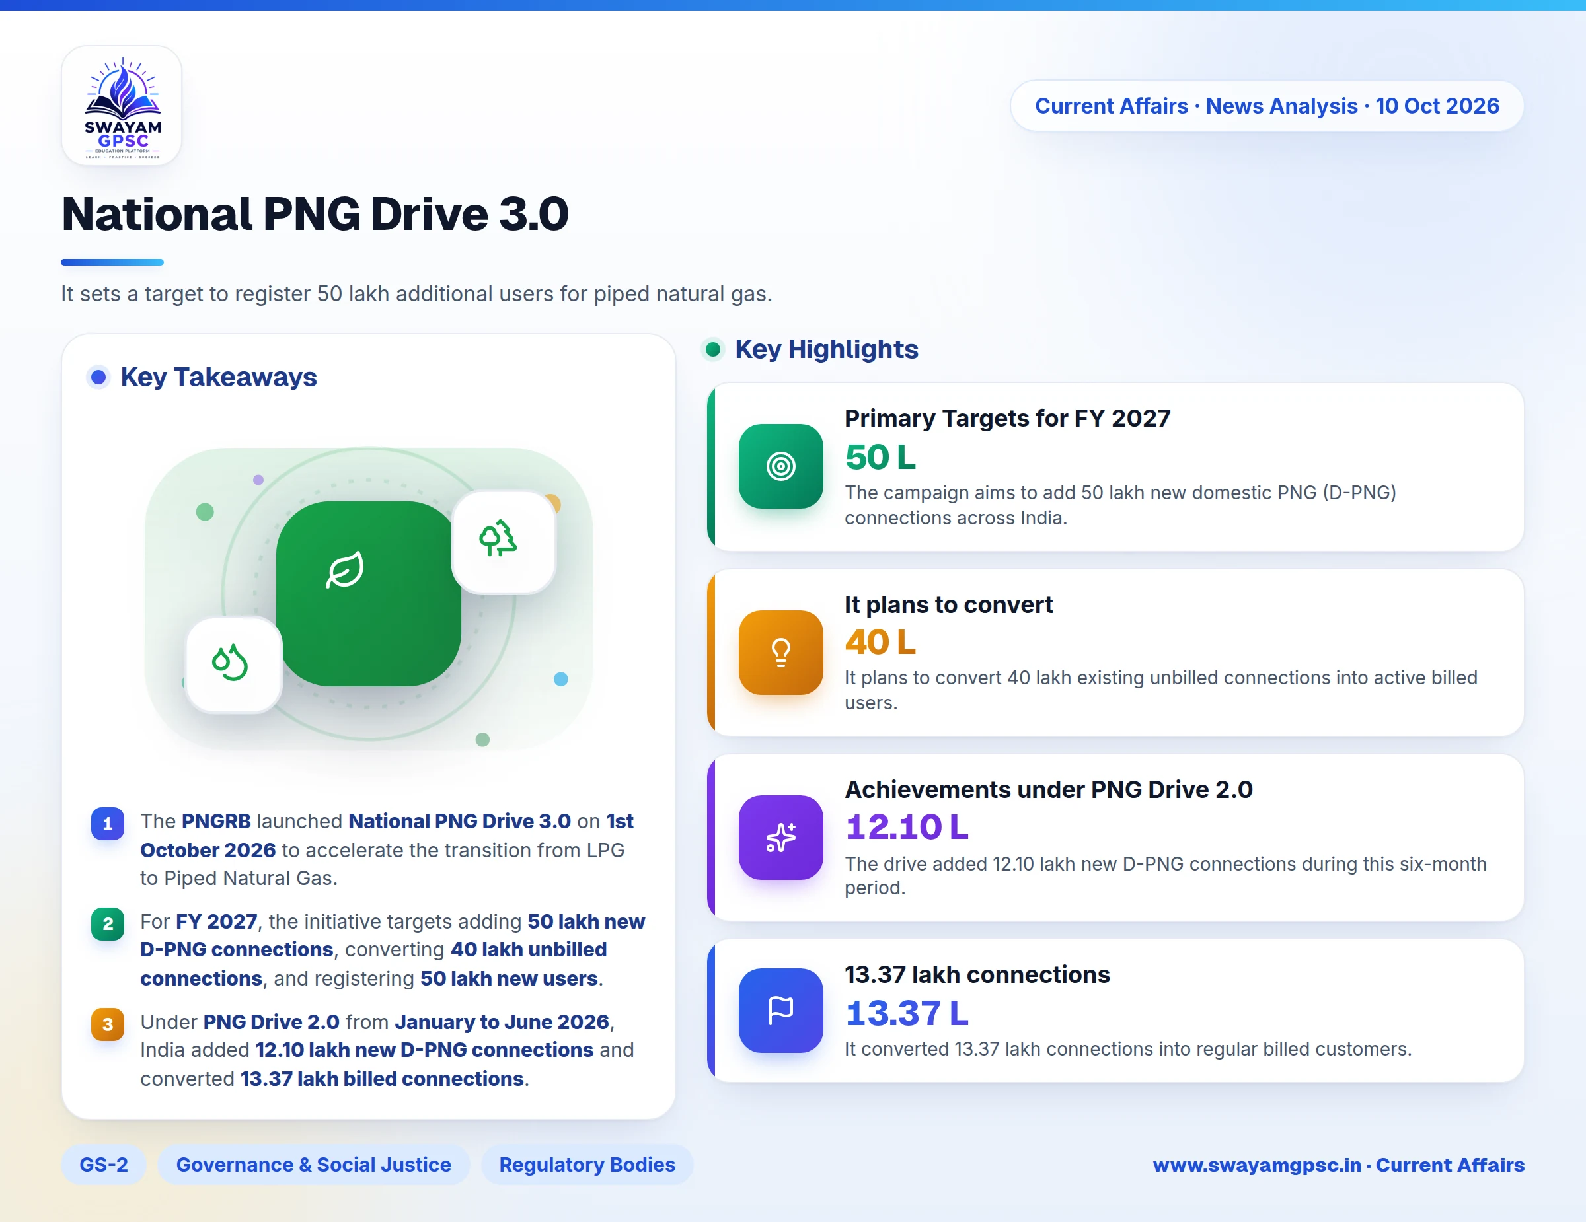The image size is (1586, 1222).
Task: Click the orange lightbulb icon
Action: click(x=780, y=653)
